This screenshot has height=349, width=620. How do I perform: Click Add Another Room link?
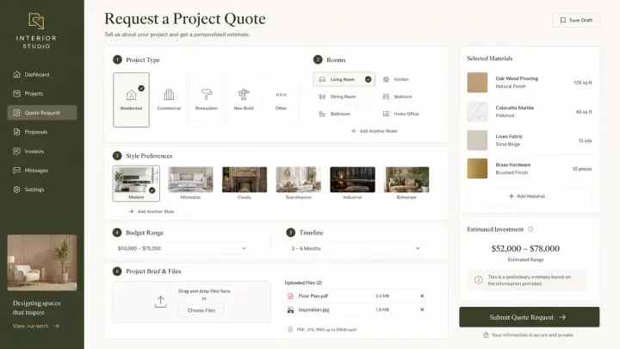pos(374,131)
